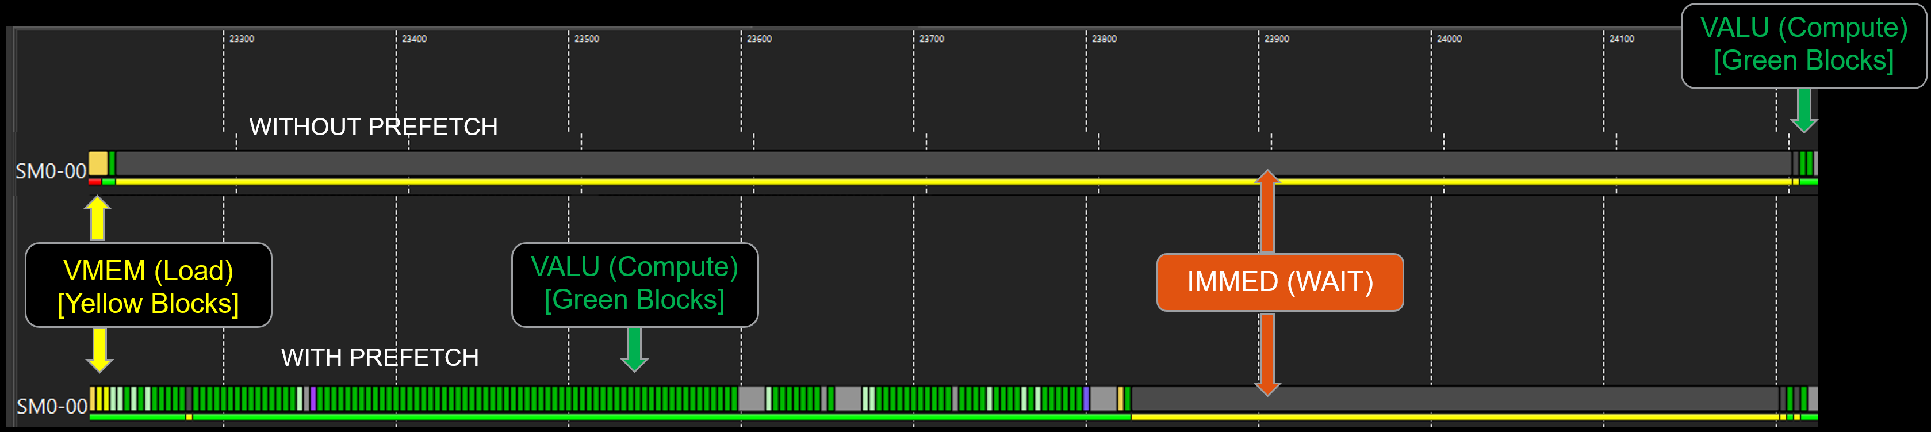The width and height of the screenshot is (1931, 432).
Task: Select the orange block before lower row's wait
Action: pyautogui.click(x=1121, y=398)
